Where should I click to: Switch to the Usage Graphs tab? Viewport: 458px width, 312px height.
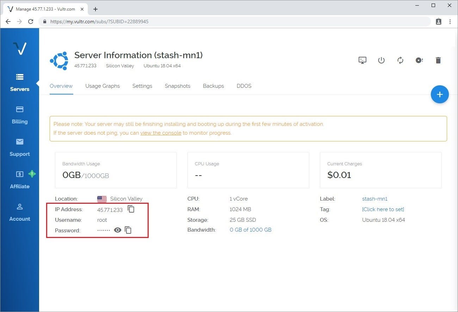click(103, 86)
